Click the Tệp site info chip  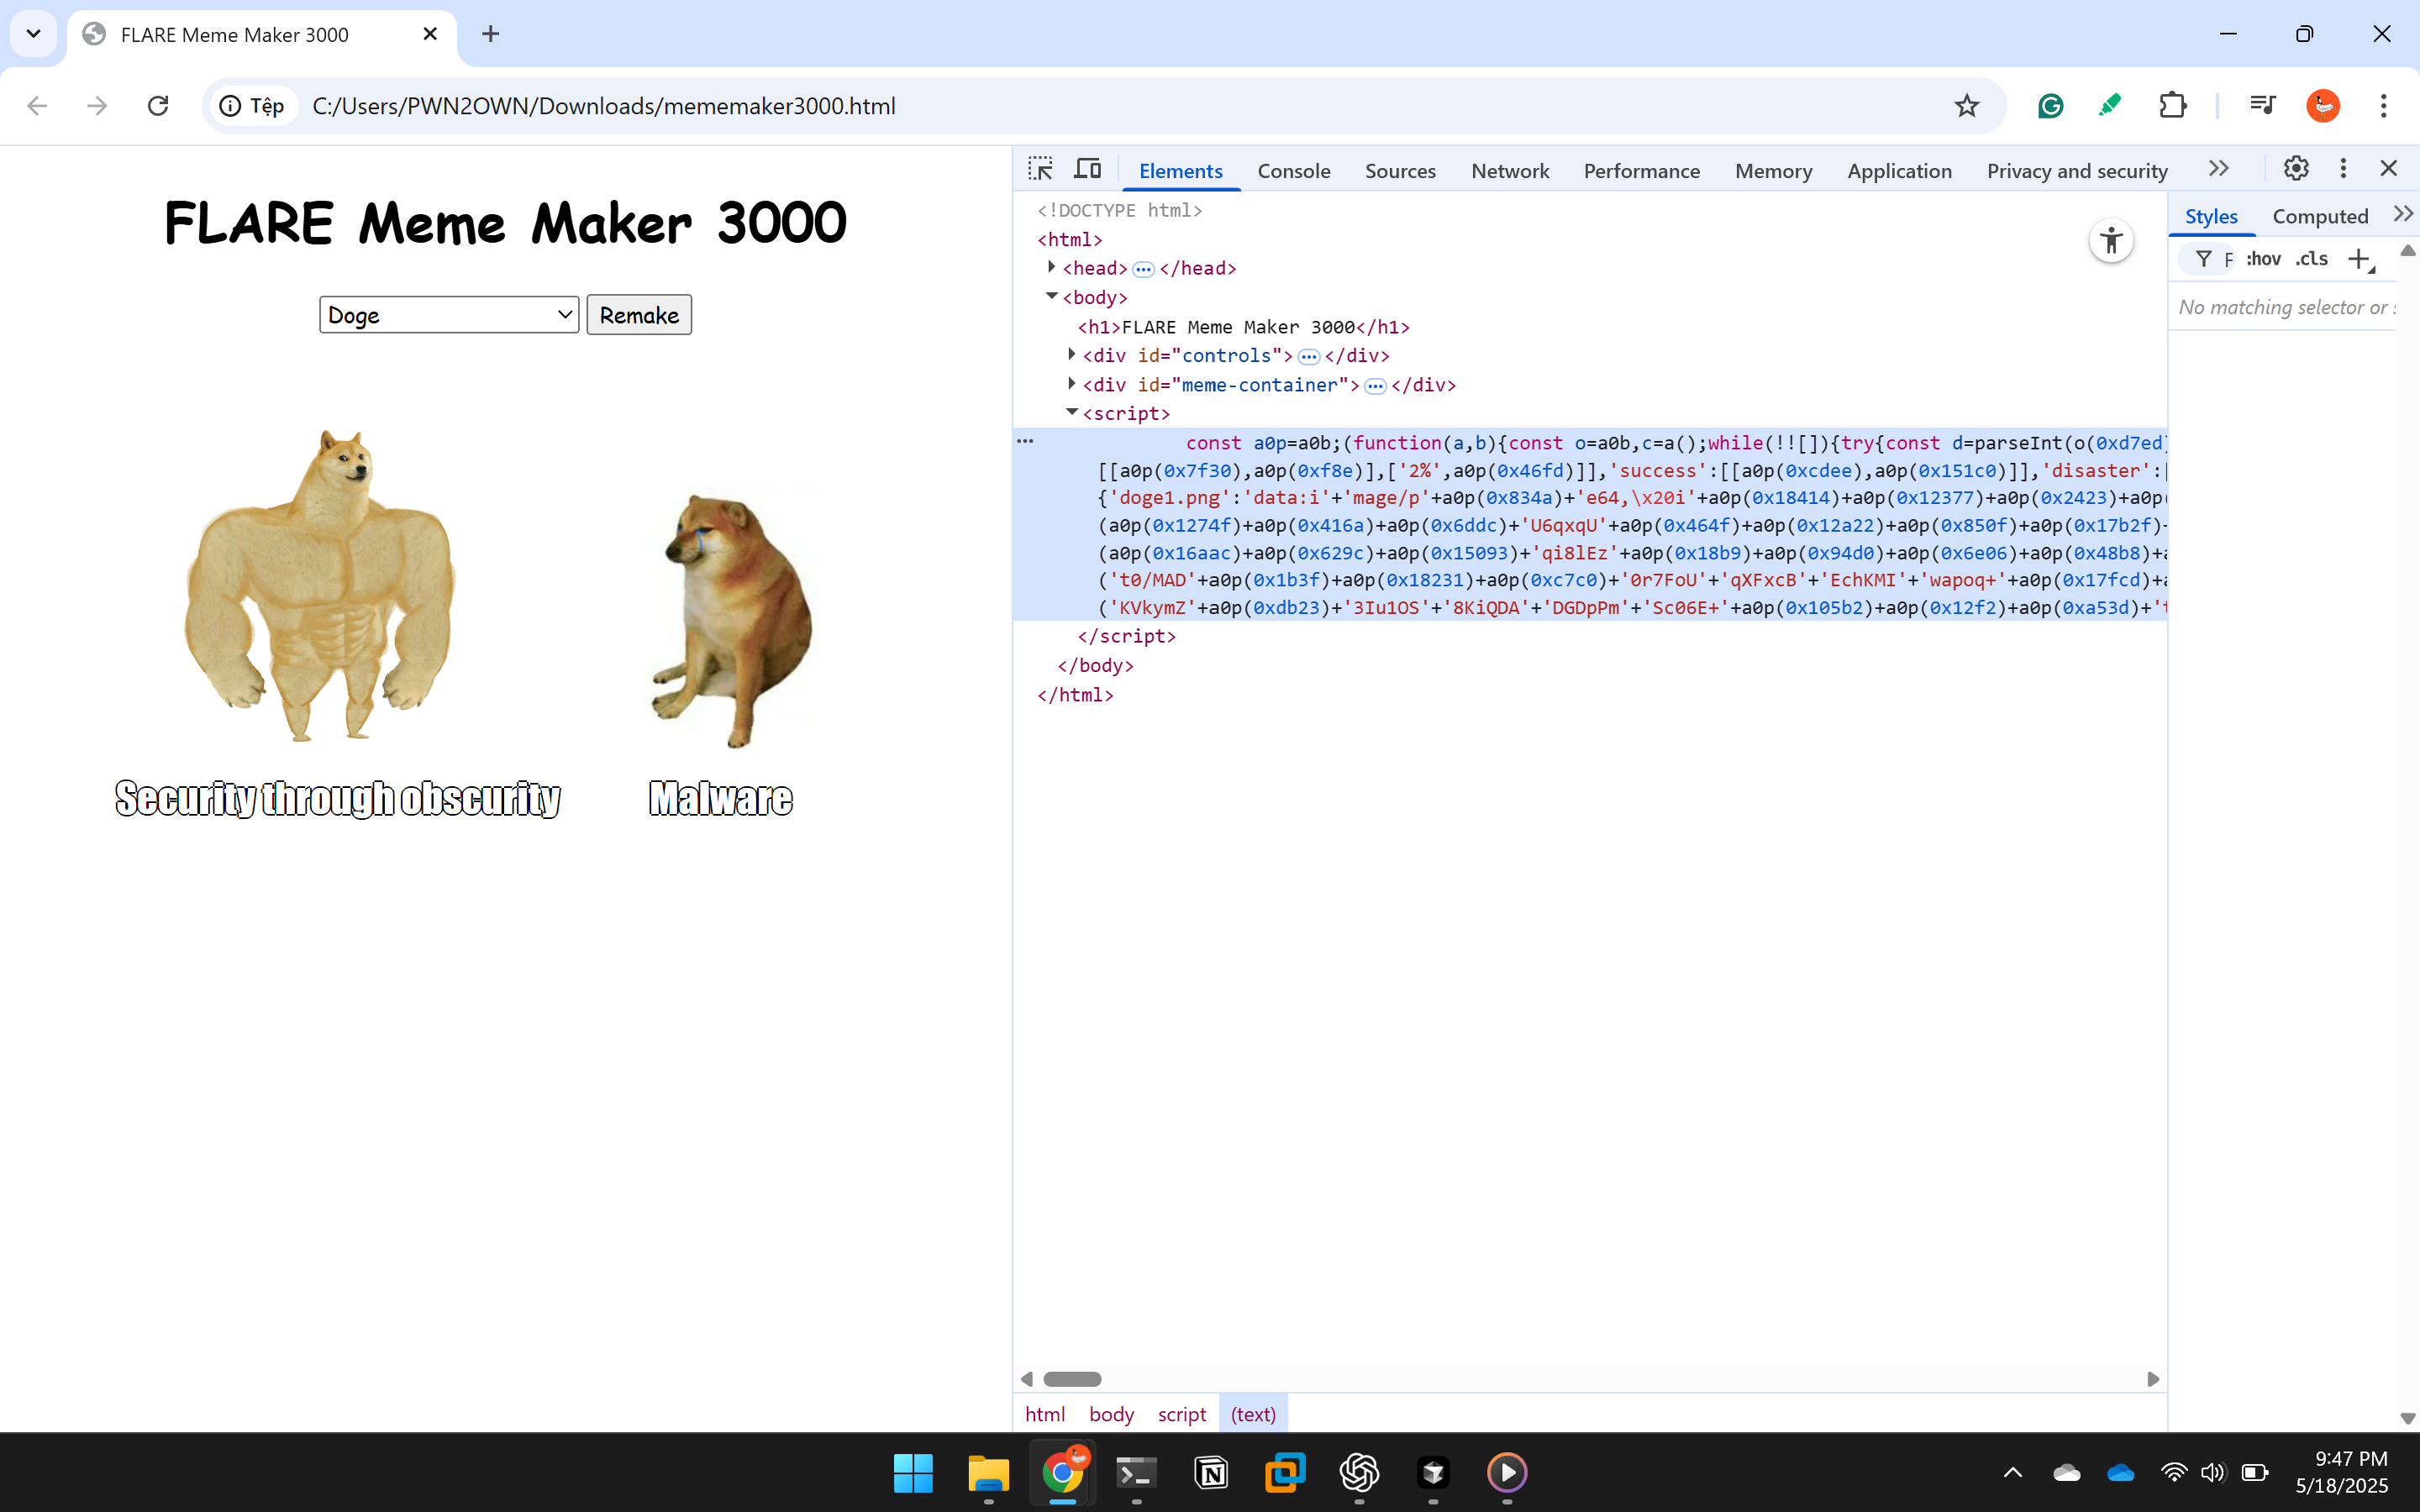pyautogui.click(x=253, y=106)
